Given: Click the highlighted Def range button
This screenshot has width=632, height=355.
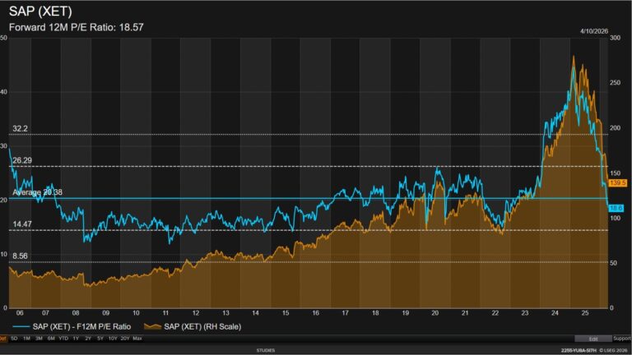Looking at the screenshot, I should pyautogui.click(x=3, y=338).
